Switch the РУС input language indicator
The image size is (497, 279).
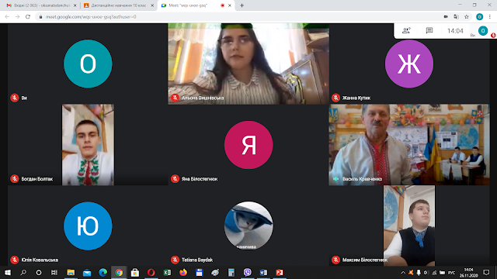click(451, 273)
